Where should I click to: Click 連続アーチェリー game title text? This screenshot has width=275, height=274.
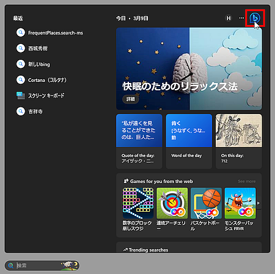click(x=171, y=226)
